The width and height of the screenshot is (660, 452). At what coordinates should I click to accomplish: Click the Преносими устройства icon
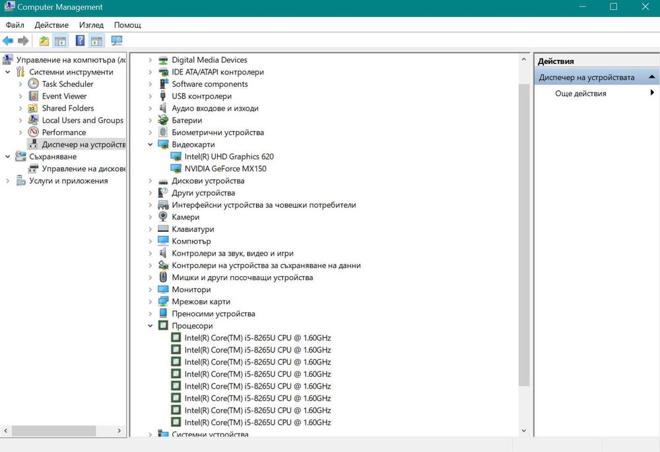click(163, 314)
